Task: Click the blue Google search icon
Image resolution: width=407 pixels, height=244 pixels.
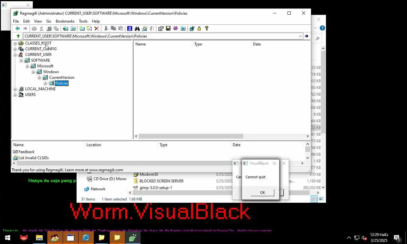Action: [130, 29]
